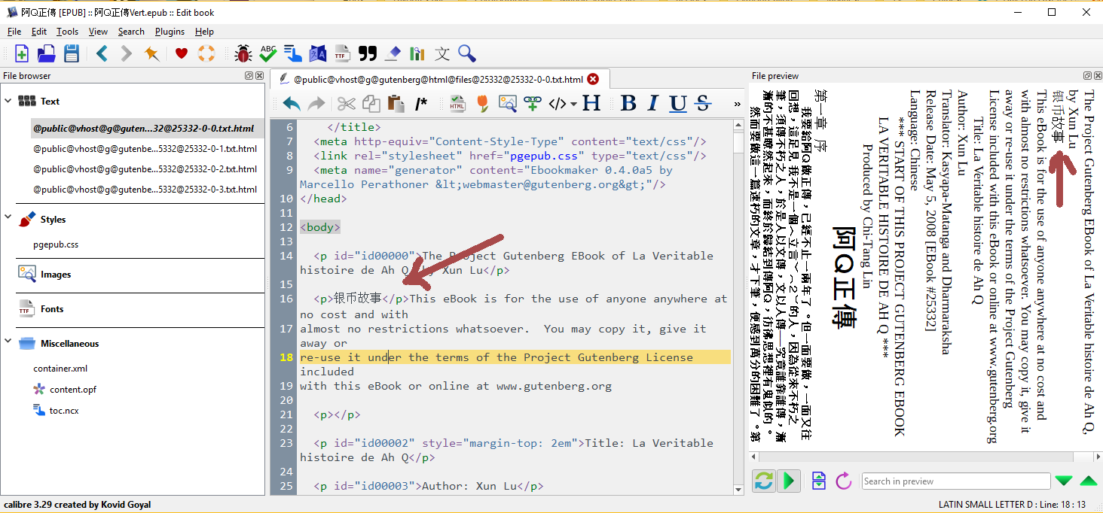Open the Plugins menu
This screenshot has width=1103, height=513.
pos(170,32)
